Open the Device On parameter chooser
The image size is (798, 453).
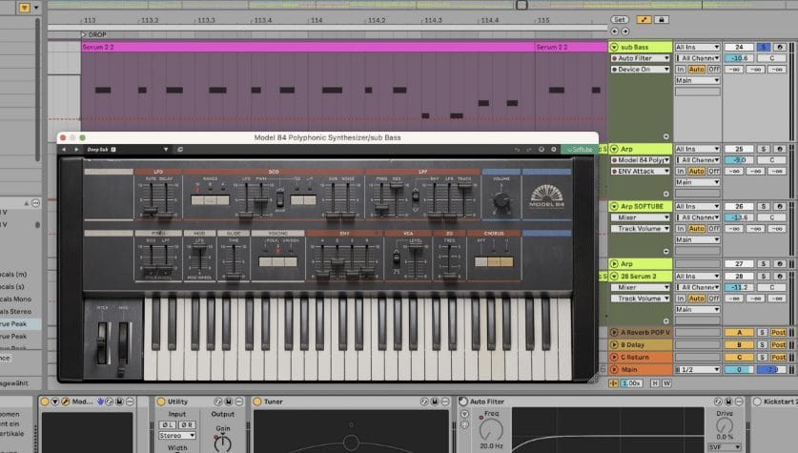pos(641,70)
